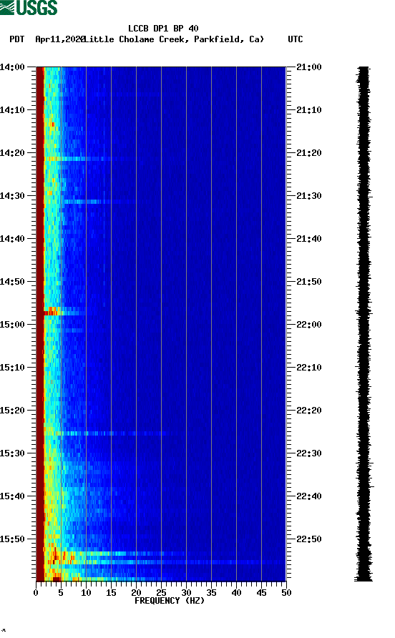
Task: Click the 21:30 UTC time label
Action: 309,196
